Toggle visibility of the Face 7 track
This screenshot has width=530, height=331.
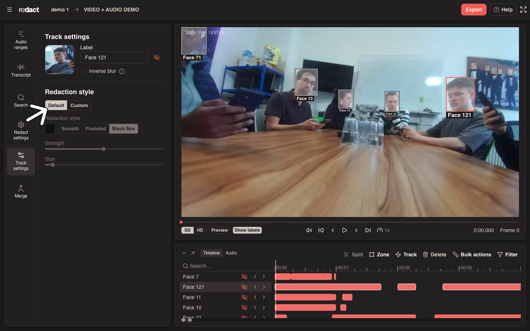point(244,277)
